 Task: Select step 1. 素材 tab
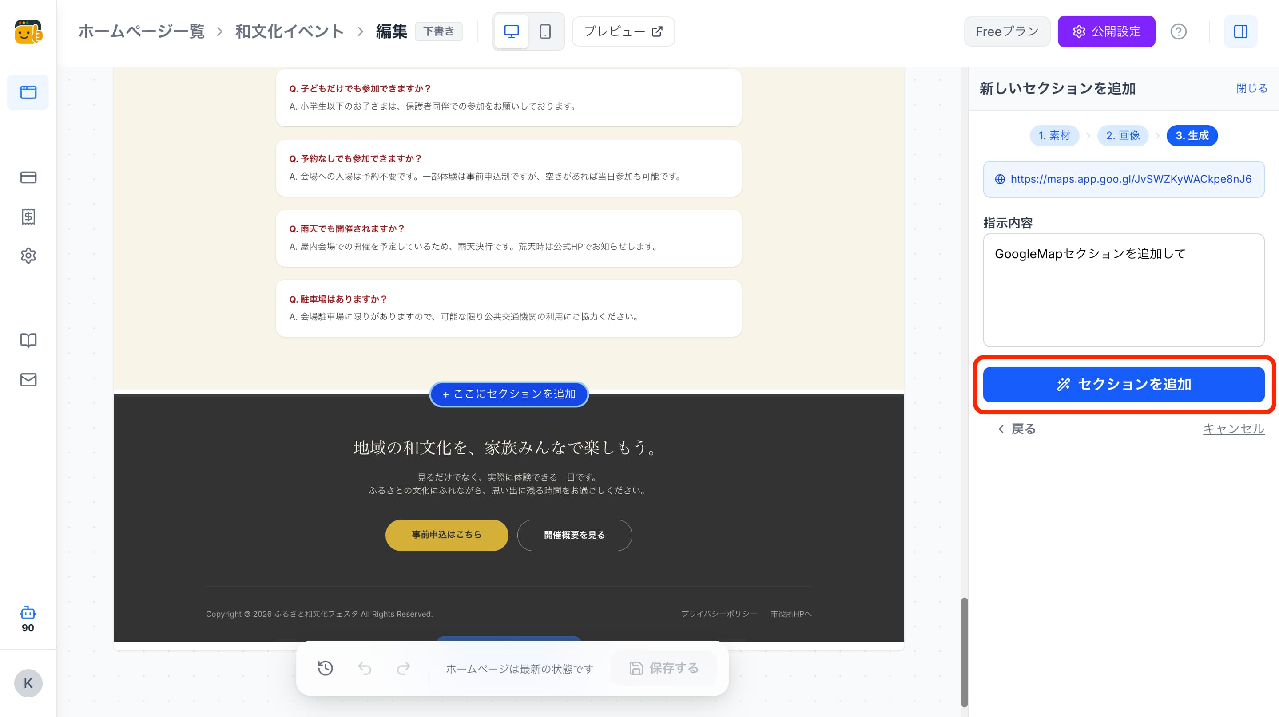coord(1054,135)
